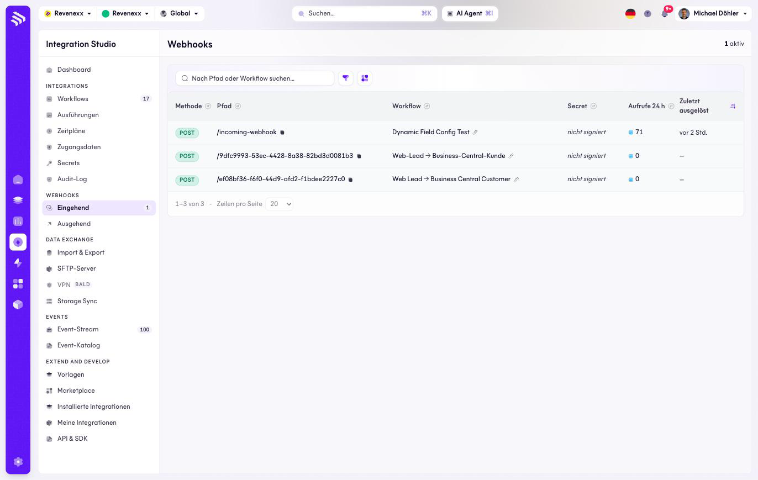Click sort icon on Zuletzt ausgelöst column
The width and height of the screenshot is (758, 480).
[733, 106]
